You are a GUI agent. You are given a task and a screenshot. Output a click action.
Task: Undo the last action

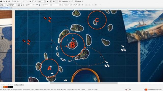21,2
